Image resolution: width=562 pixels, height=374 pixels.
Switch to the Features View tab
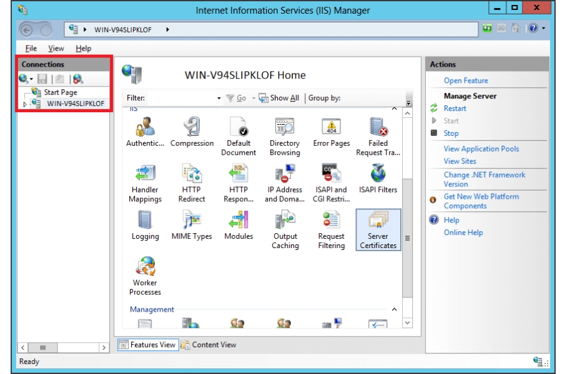pos(148,345)
